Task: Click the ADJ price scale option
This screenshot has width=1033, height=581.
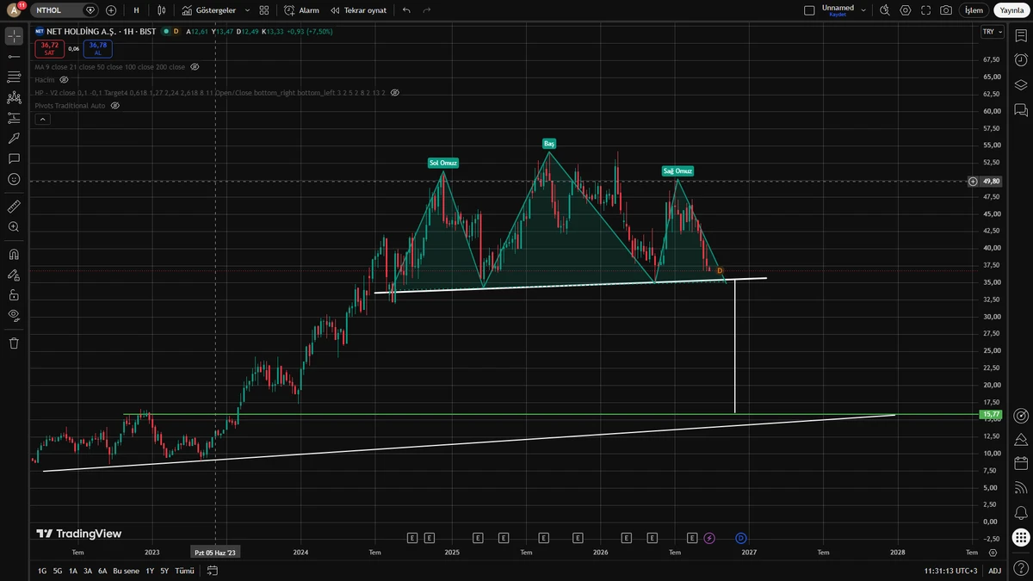Action: point(994,571)
